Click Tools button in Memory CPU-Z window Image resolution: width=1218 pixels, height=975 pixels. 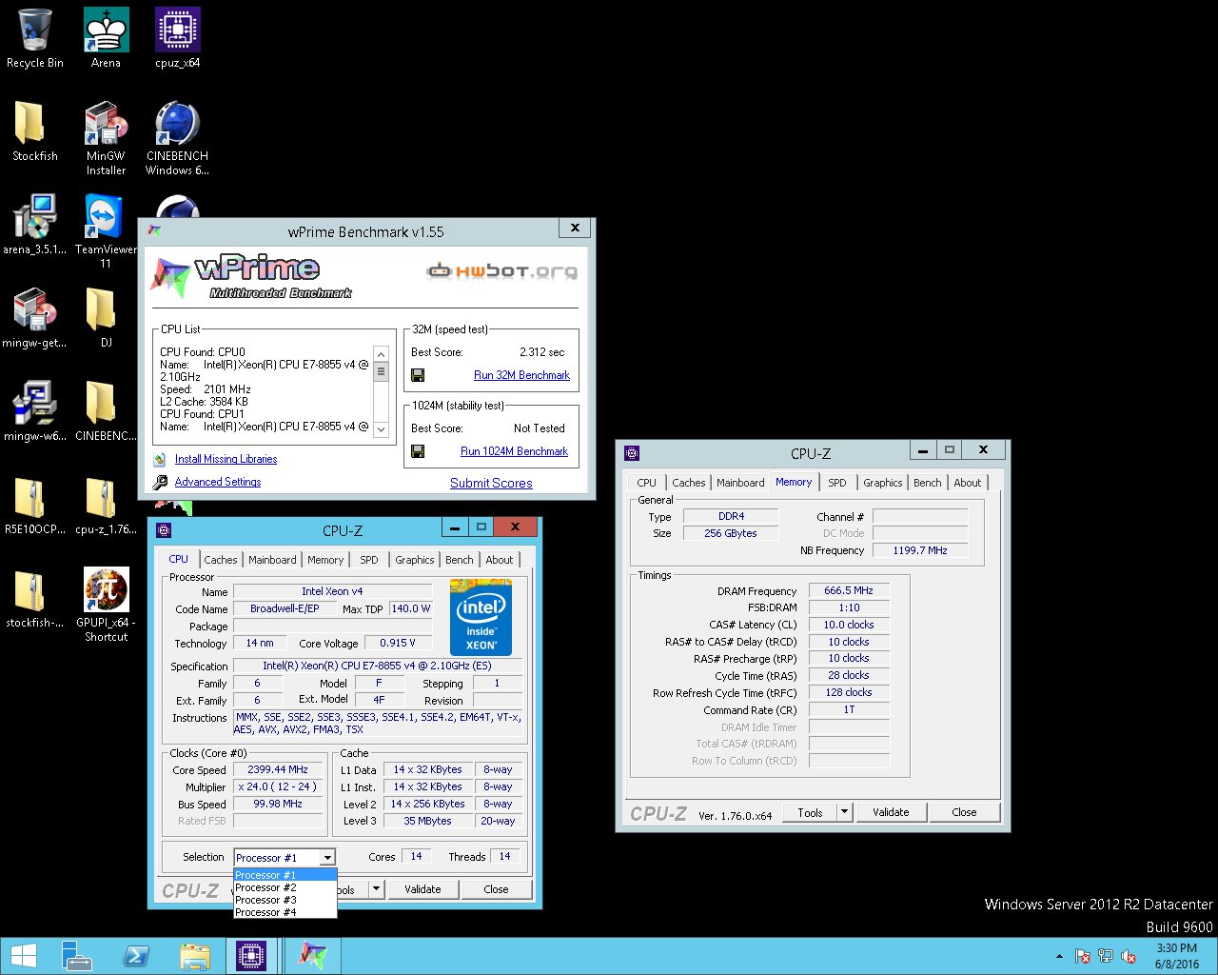click(810, 812)
